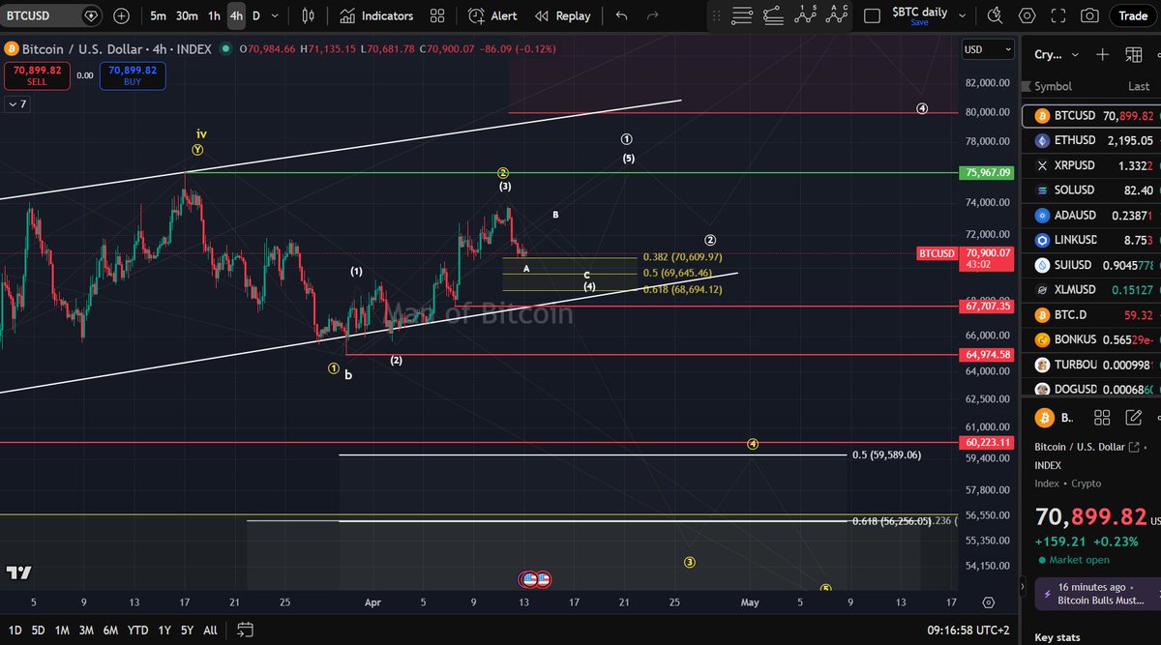Select the horizontal lines drawing tool
This screenshot has width=1161, height=645.
click(742, 15)
